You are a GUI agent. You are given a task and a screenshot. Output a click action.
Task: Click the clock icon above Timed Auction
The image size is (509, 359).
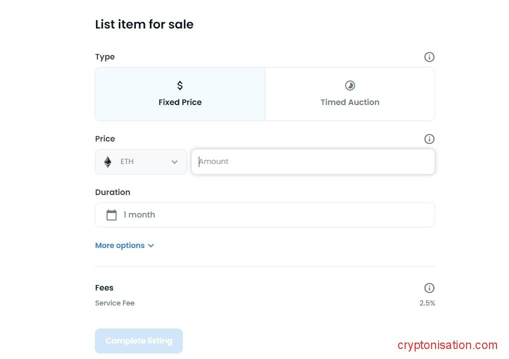350,85
